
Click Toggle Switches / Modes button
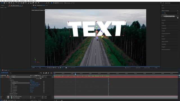click(36, 100)
